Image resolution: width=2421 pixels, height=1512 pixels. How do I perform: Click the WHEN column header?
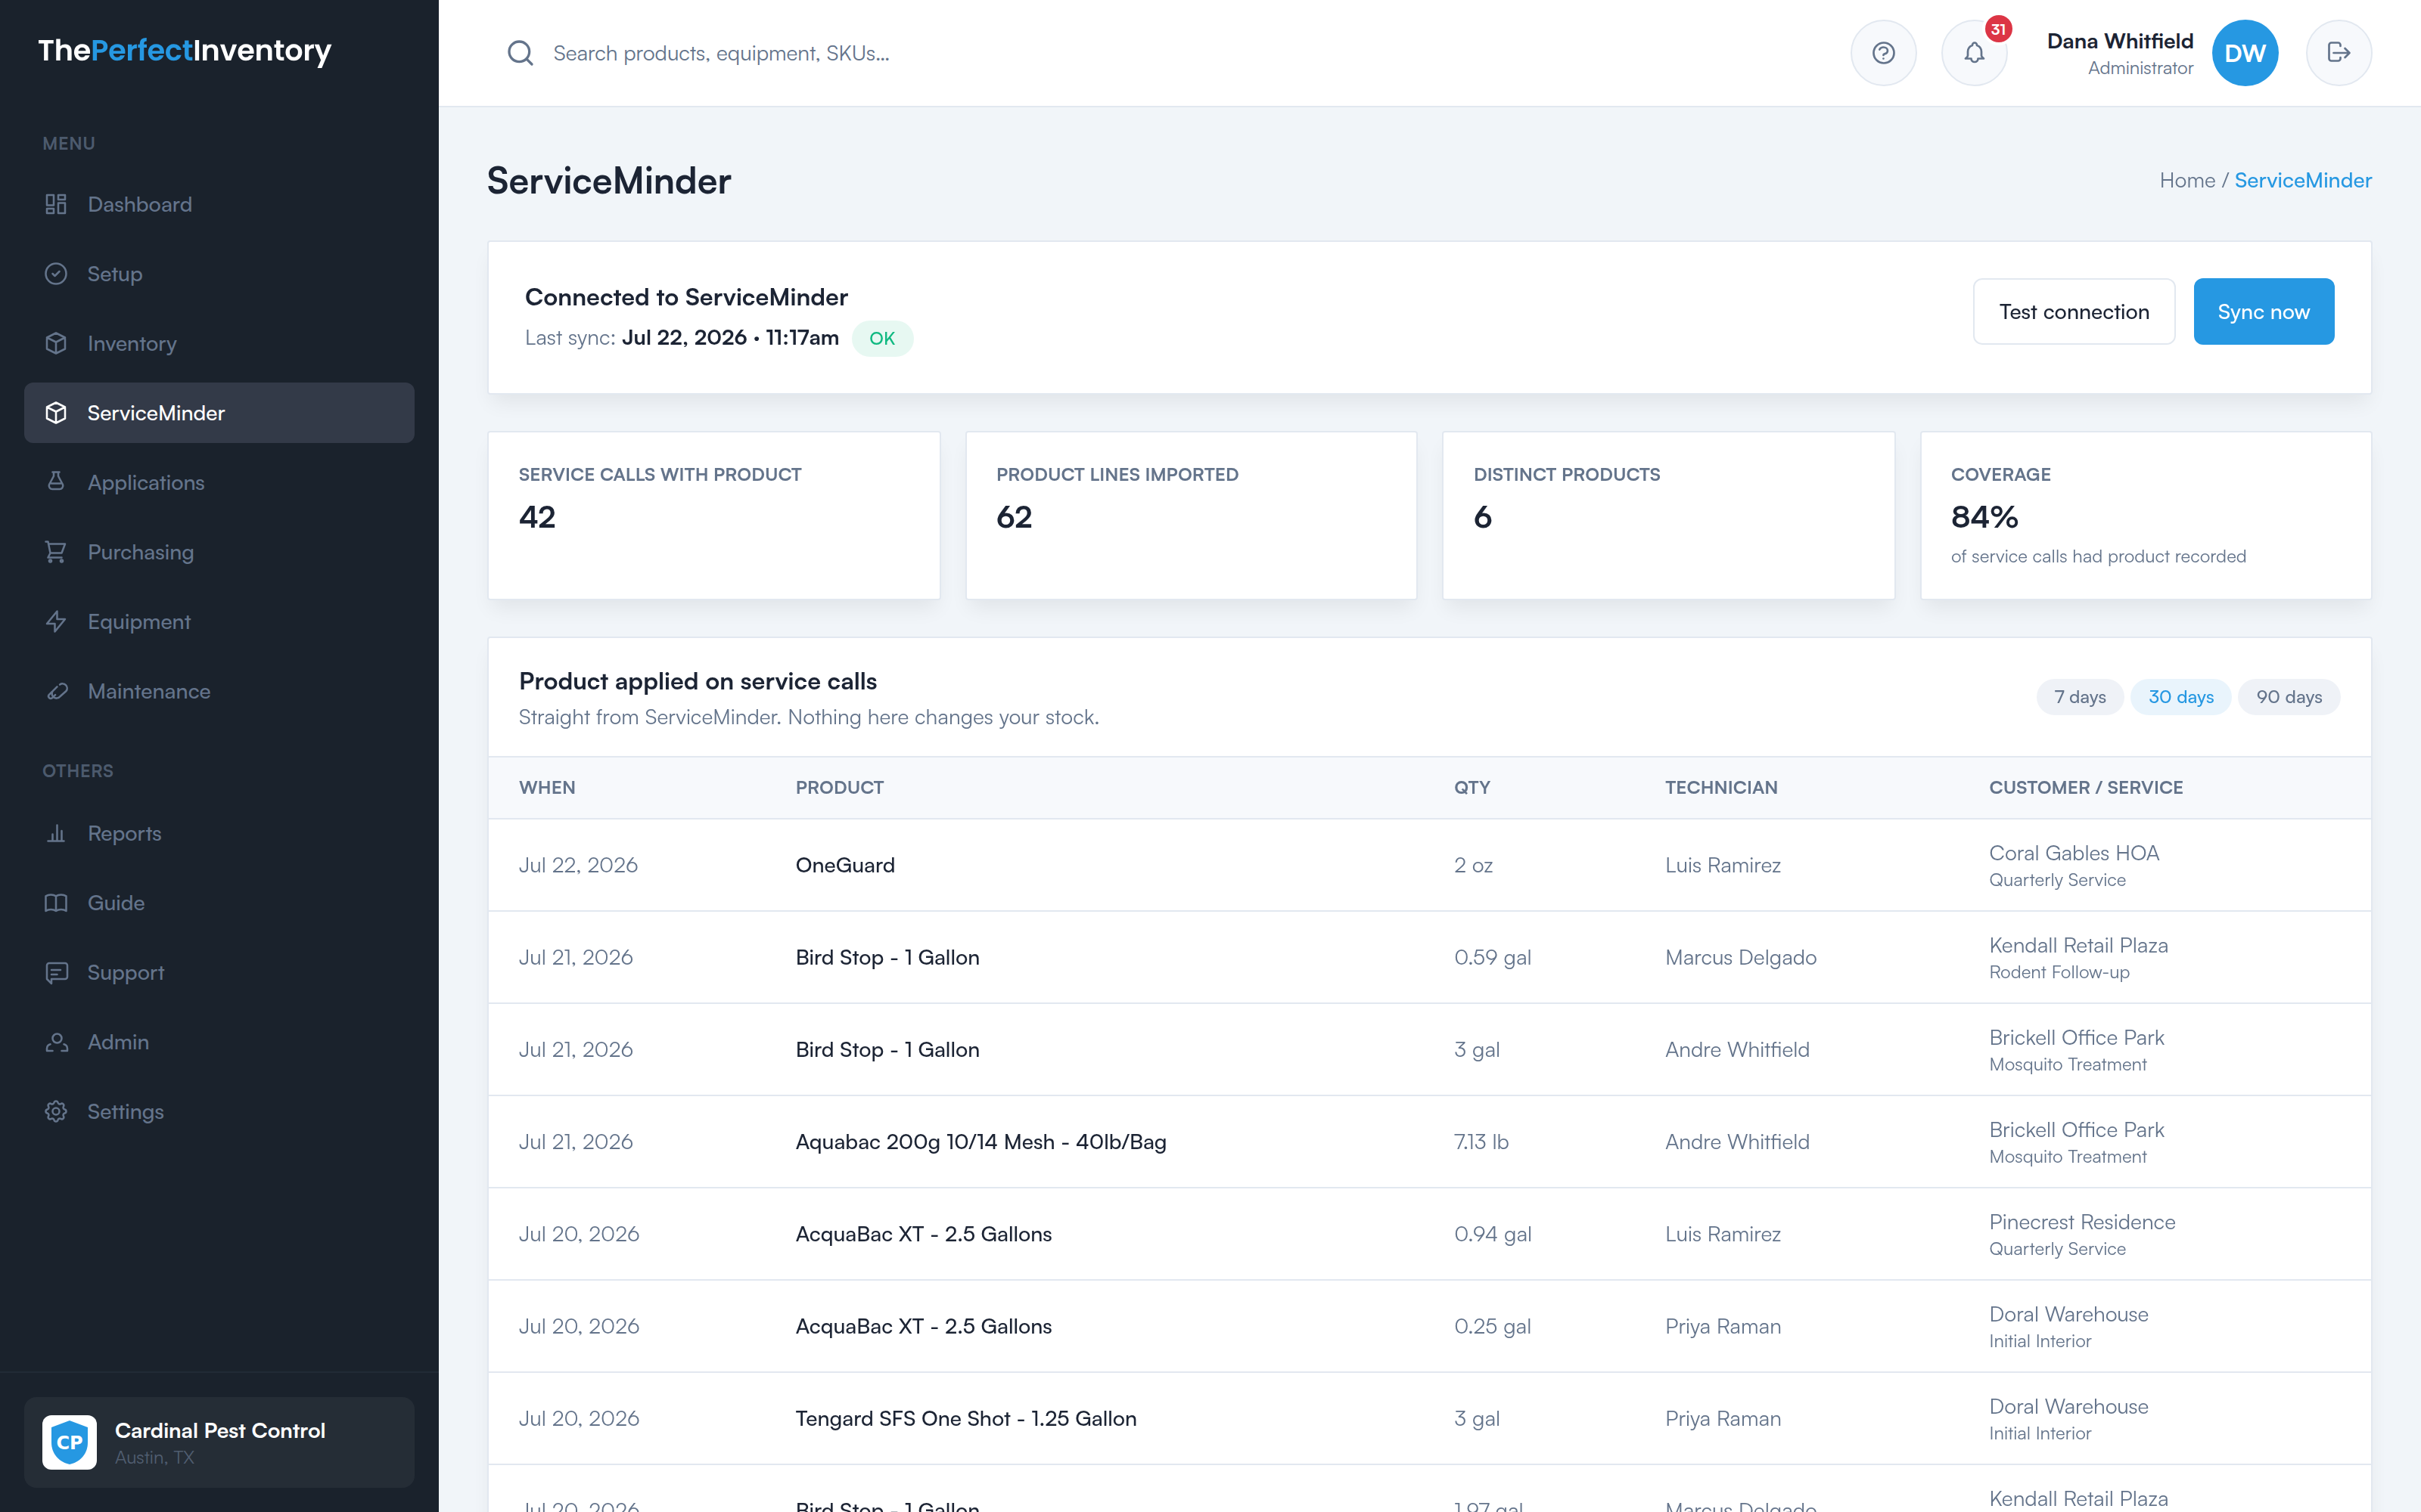pyautogui.click(x=547, y=787)
